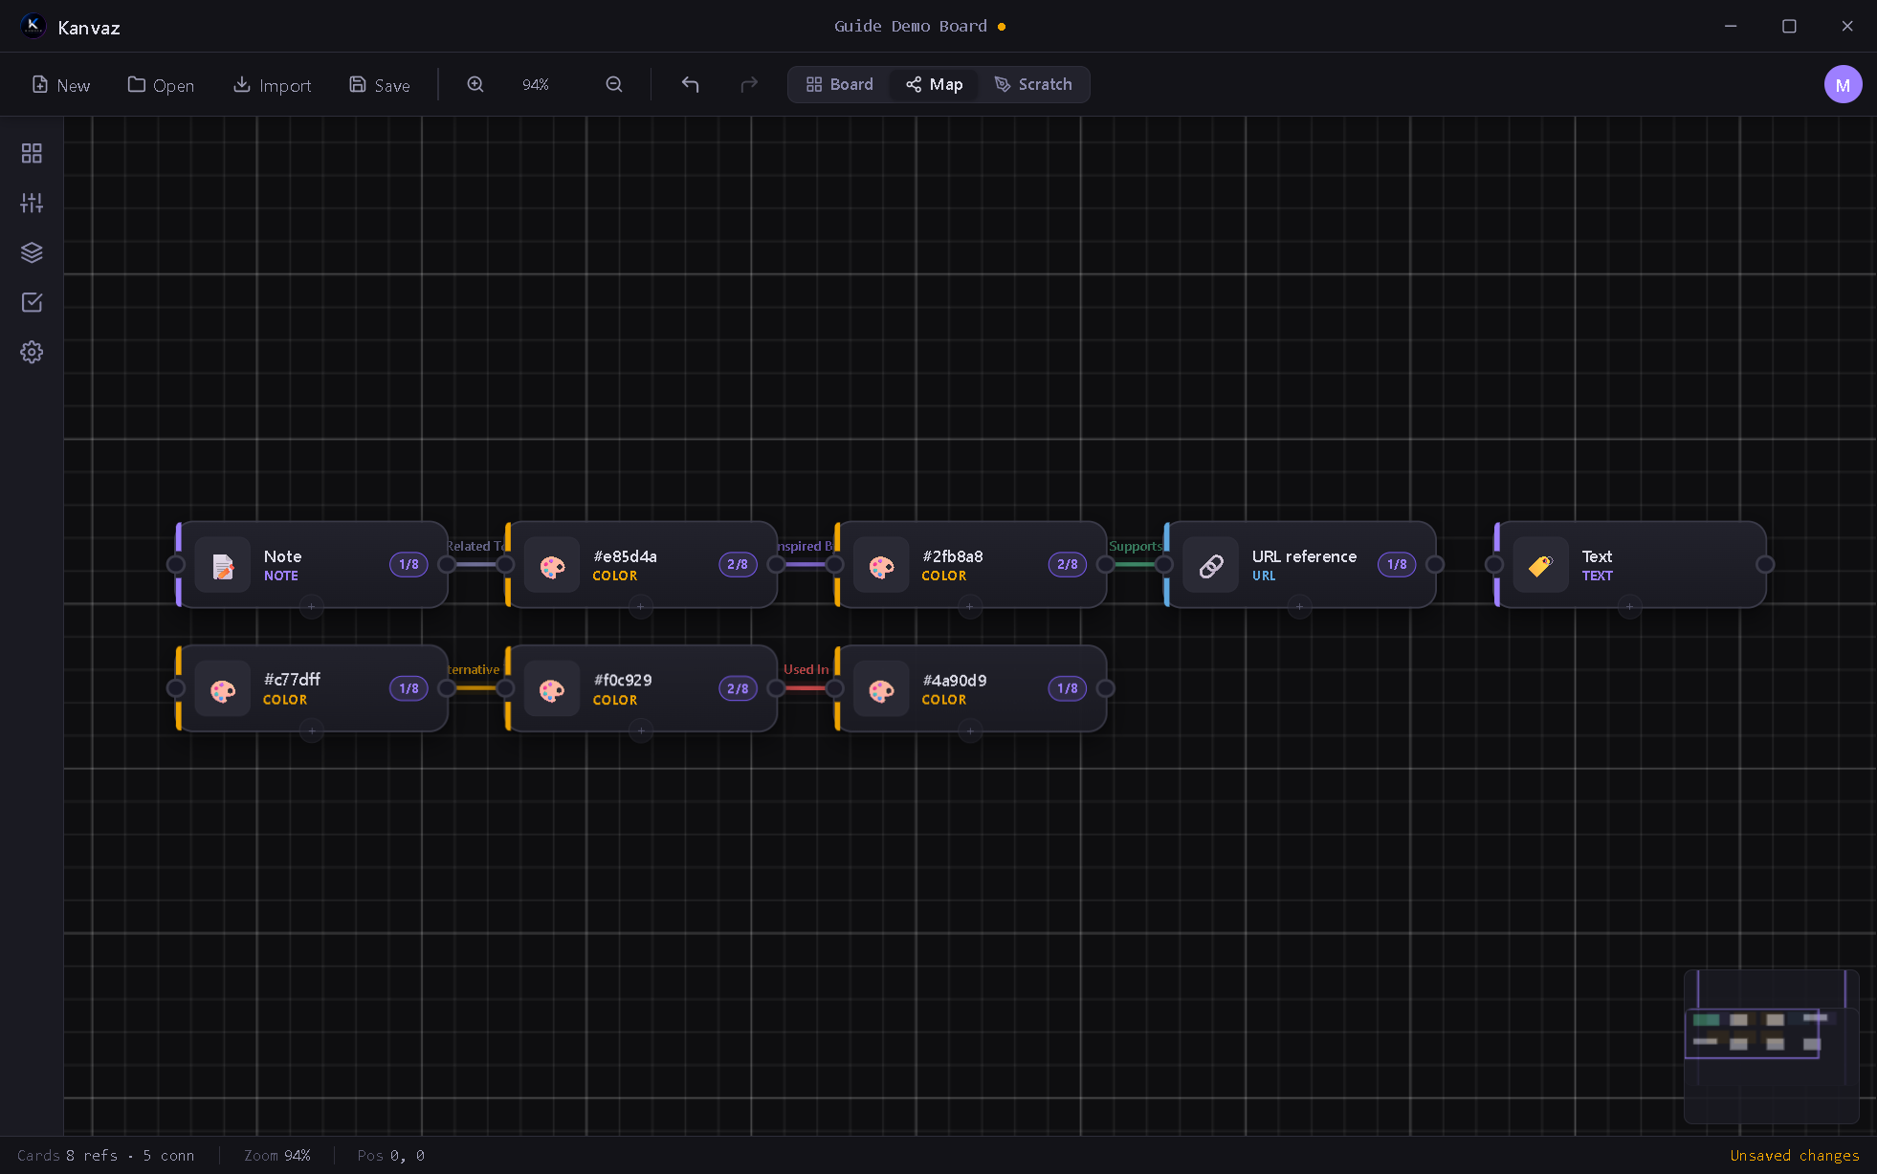
Task: Open the sliders adjustments sidebar icon
Action: click(x=32, y=203)
